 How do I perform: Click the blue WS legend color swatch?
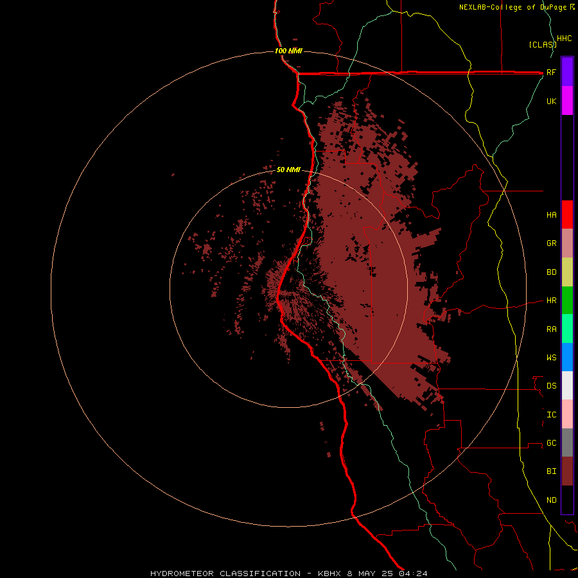(567, 357)
